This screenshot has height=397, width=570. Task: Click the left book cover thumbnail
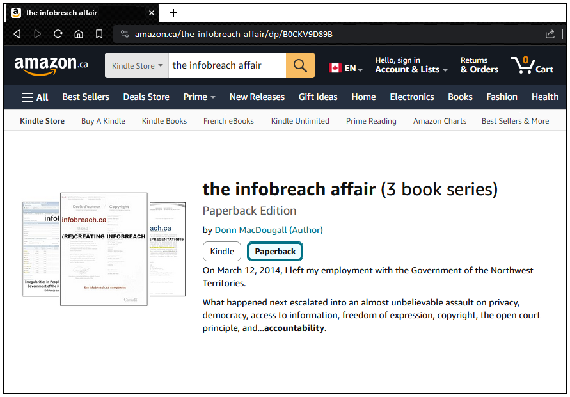(42, 249)
